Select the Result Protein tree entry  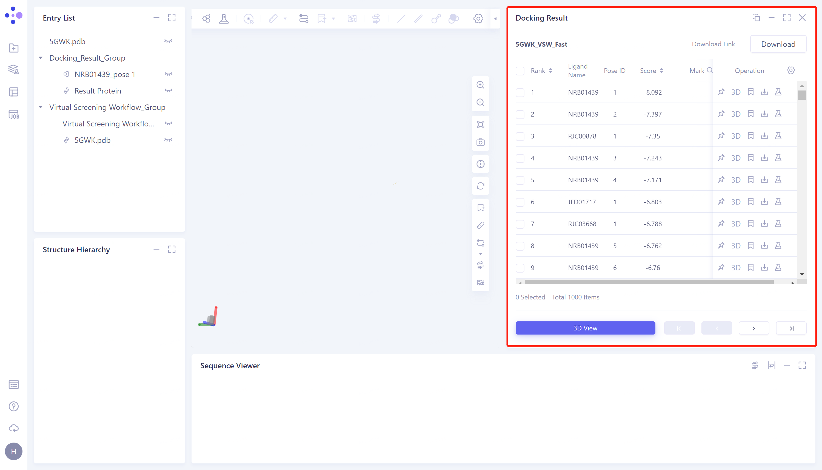98,91
